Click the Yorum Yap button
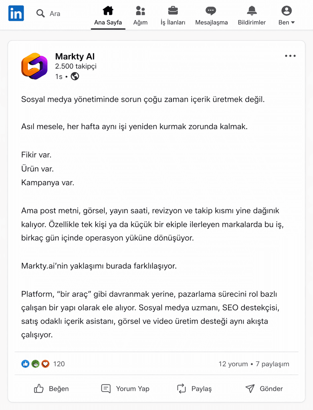 click(x=125, y=389)
